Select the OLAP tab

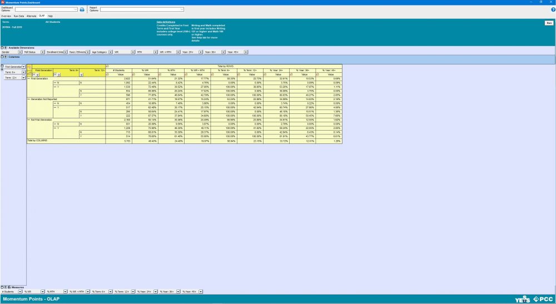(42, 16)
